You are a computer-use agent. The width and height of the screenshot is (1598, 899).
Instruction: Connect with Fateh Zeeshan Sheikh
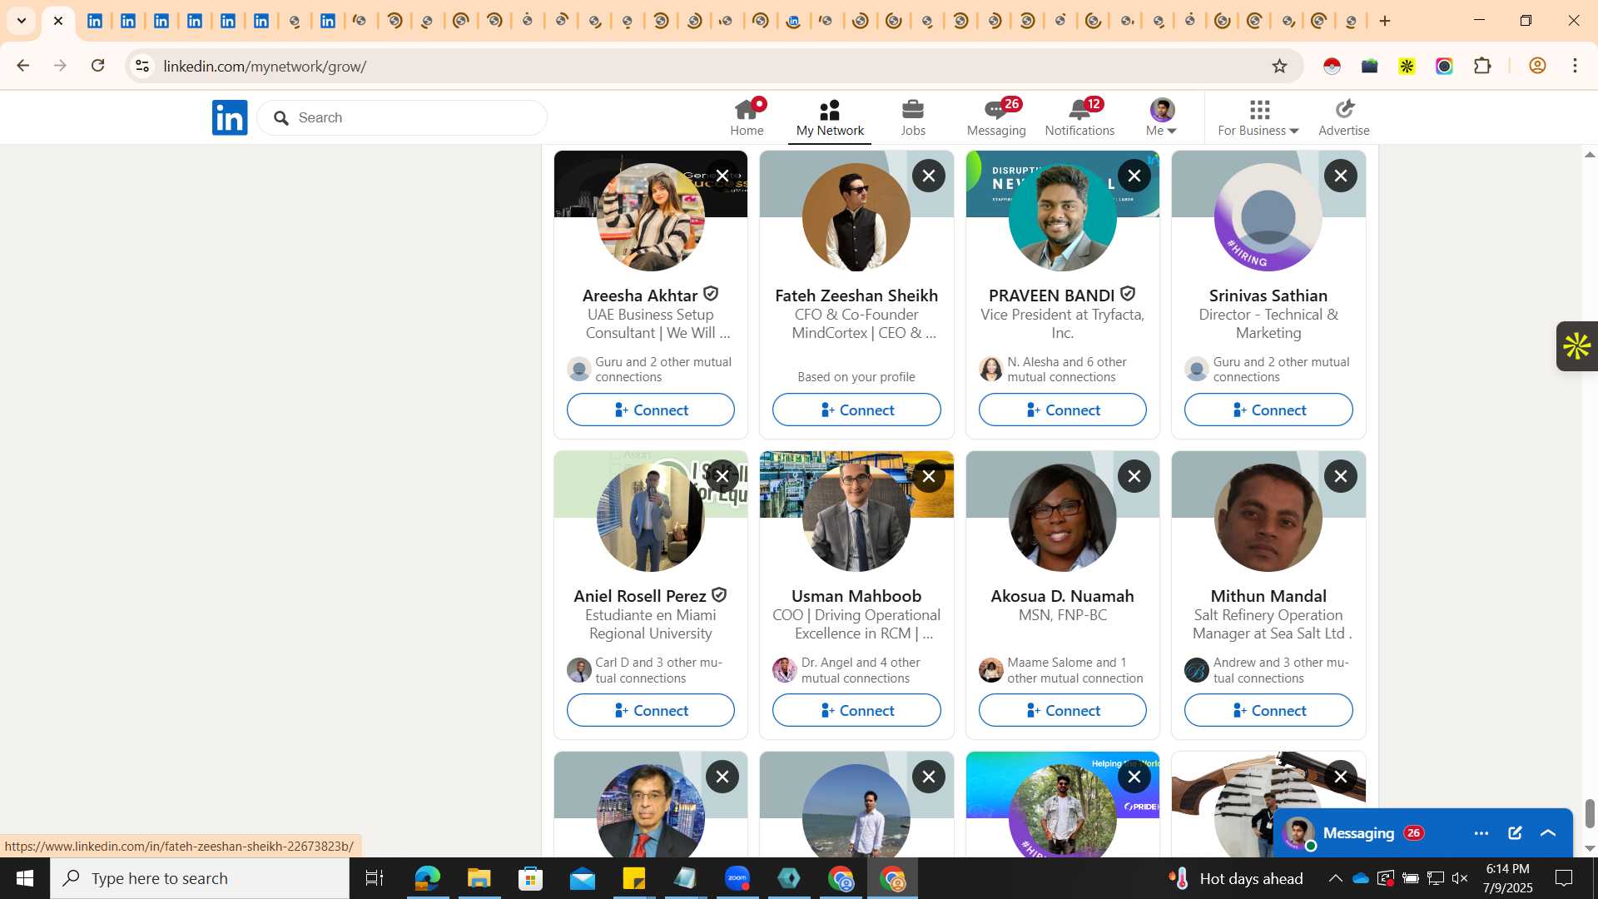click(856, 410)
